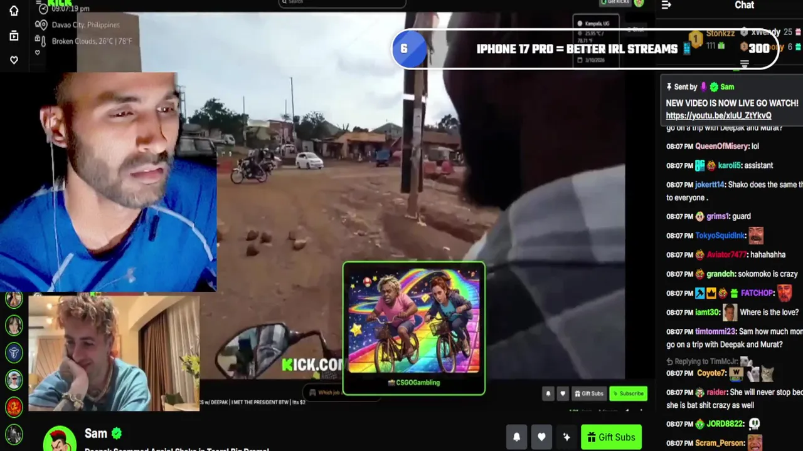The width and height of the screenshot is (803, 451).
Task: Click the small Subscribe button in embedded stream
Action: pos(628,393)
